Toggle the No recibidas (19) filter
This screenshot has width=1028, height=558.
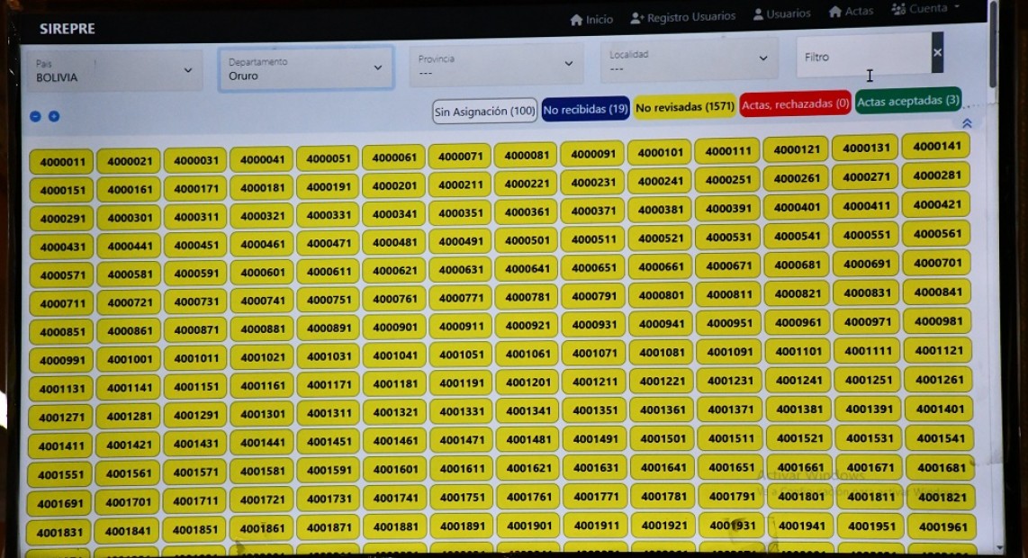(x=585, y=109)
